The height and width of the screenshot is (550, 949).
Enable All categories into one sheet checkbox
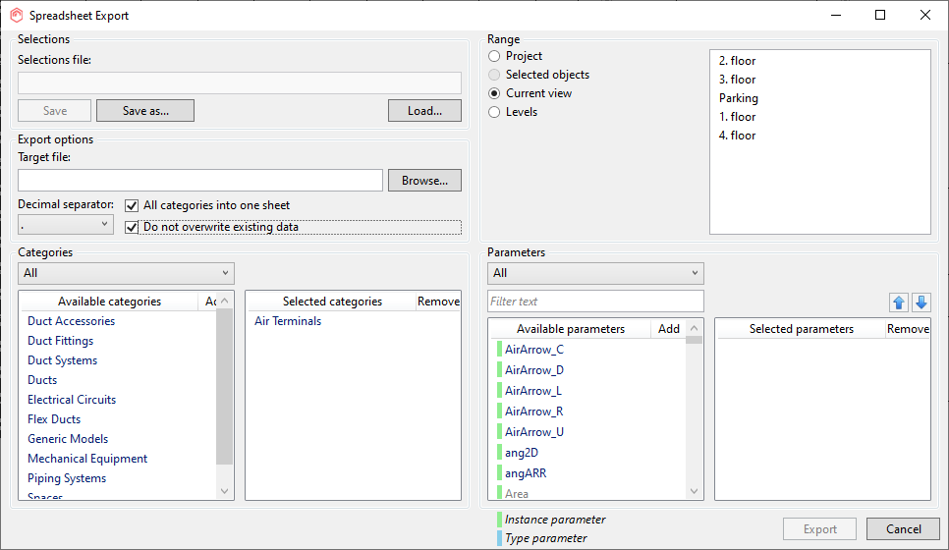(132, 206)
